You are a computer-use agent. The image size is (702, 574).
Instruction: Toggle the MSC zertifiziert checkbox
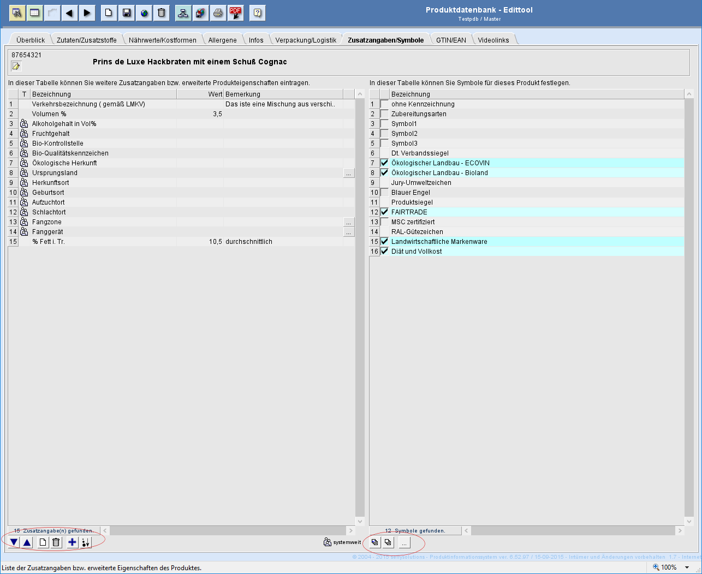[x=385, y=222]
